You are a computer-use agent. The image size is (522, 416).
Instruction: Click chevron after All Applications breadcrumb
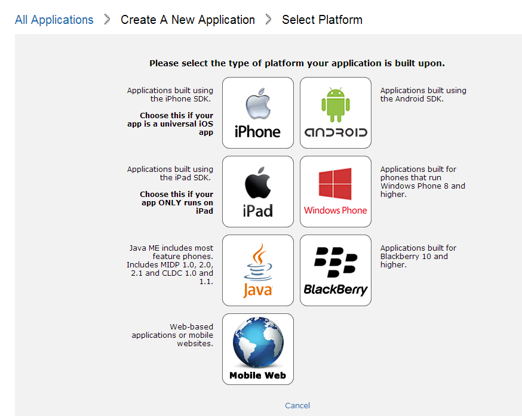[x=108, y=20]
